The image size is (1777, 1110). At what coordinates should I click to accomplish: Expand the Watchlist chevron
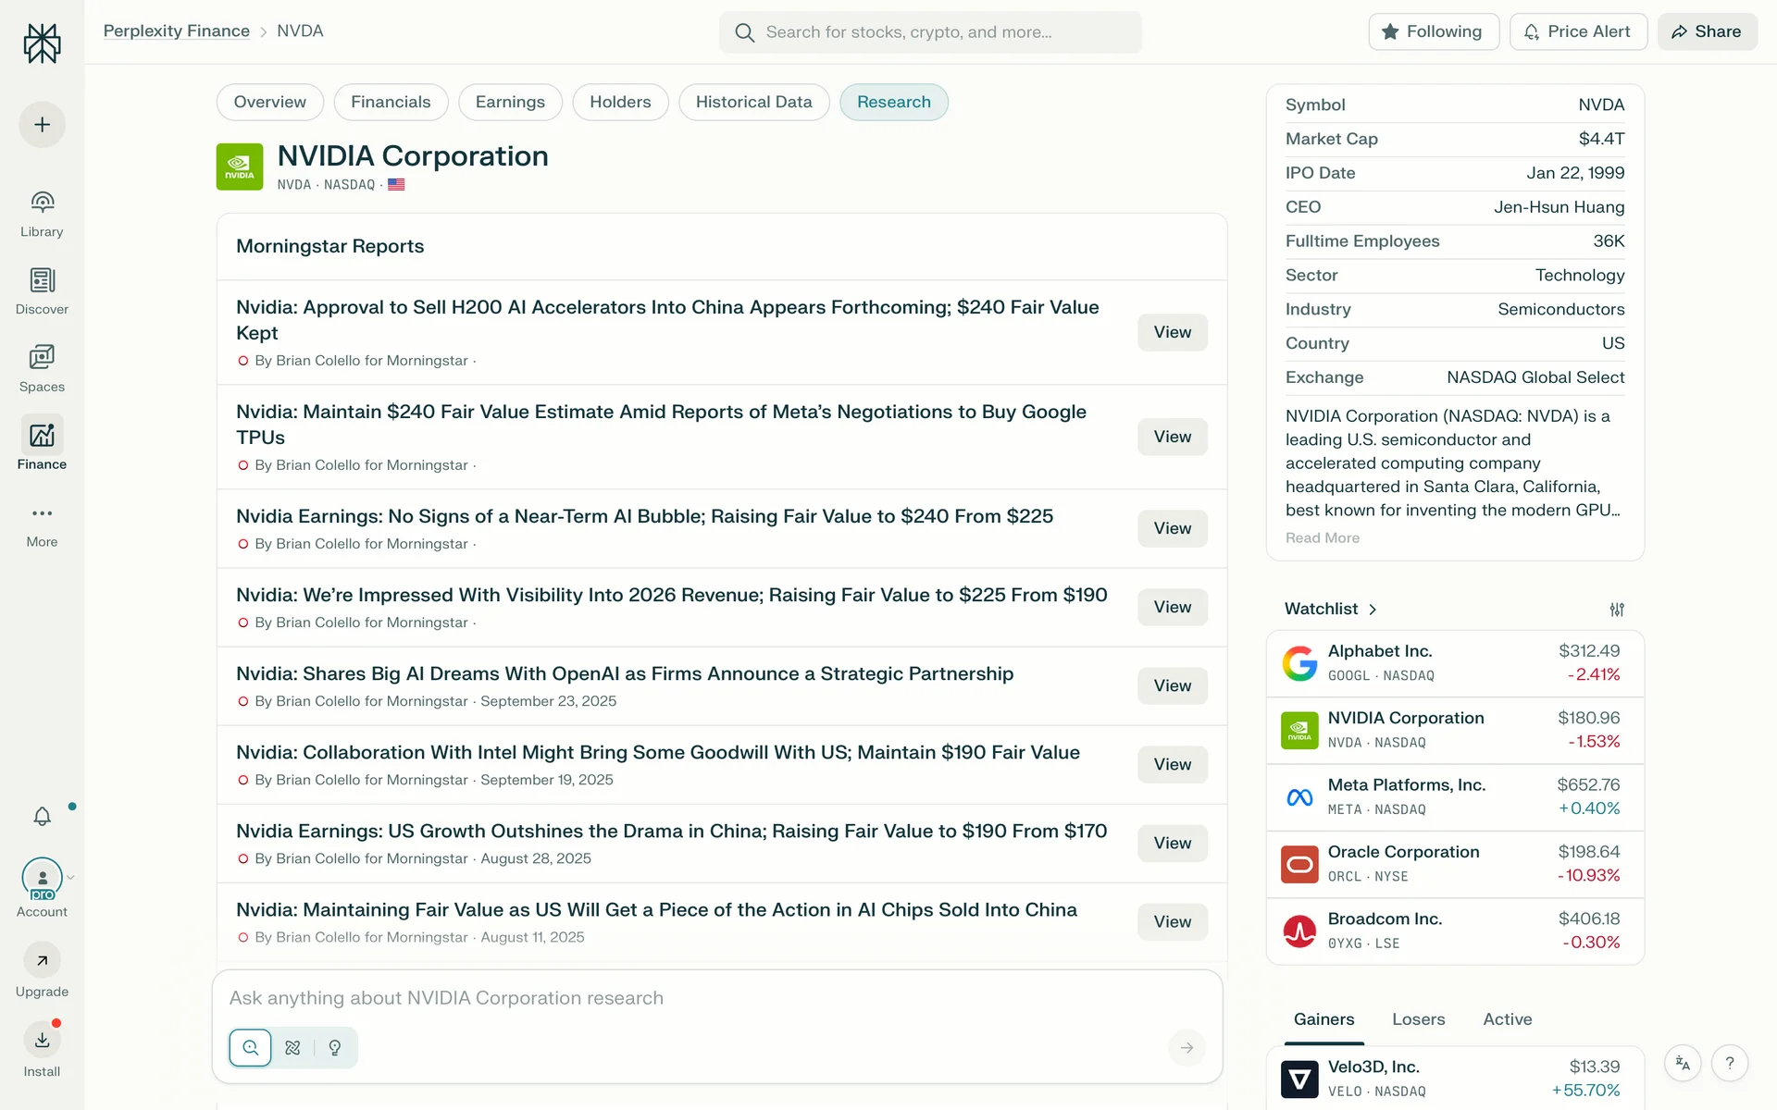[x=1373, y=610]
